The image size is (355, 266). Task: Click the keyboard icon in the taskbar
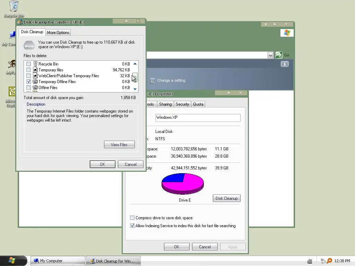(310, 261)
